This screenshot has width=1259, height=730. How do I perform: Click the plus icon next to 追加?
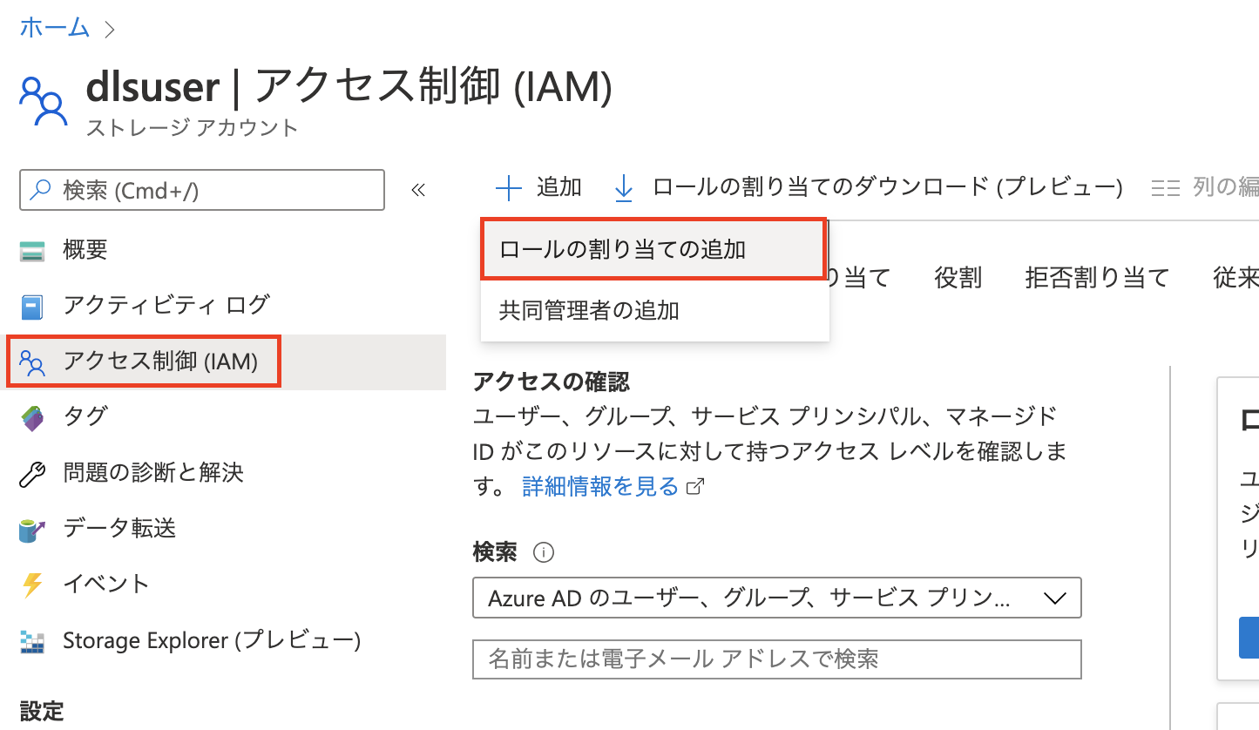tap(508, 187)
